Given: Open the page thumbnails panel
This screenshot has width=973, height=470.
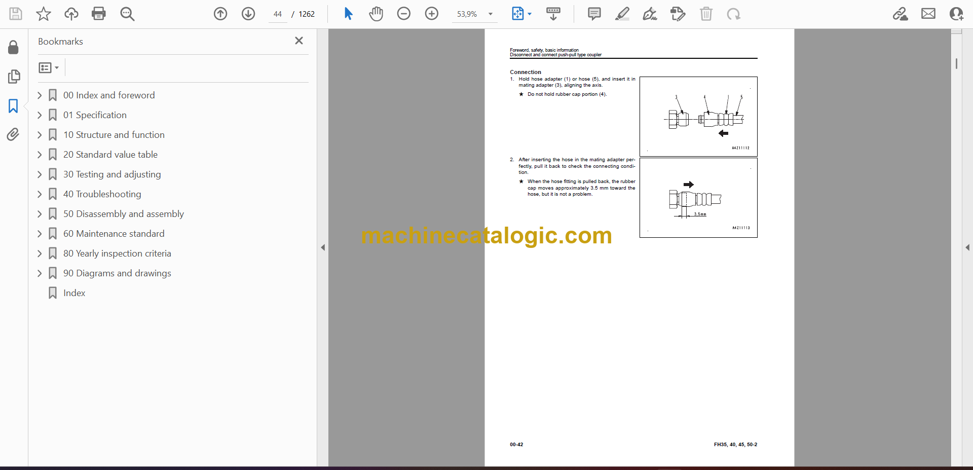Looking at the screenshot, I should tap(14, 77).
